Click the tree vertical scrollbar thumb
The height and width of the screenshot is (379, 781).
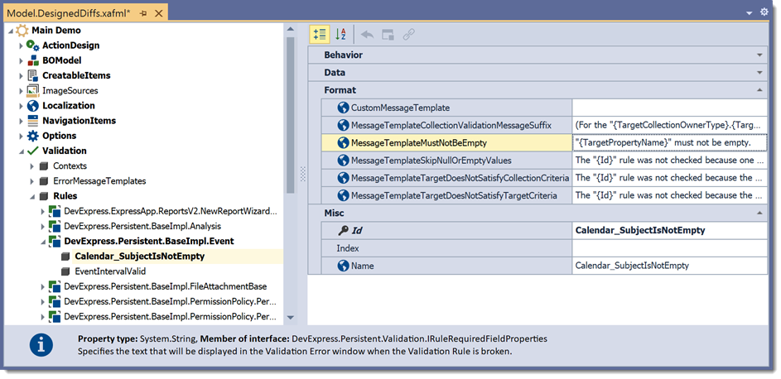(291, 115)
